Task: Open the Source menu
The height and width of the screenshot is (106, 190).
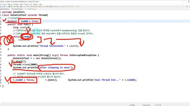Action: click(4, 4)
